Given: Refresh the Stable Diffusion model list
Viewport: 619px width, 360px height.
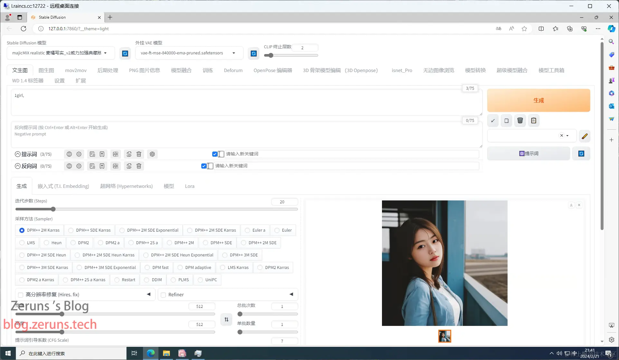Looking at the screenshot, I should [125, 53].
